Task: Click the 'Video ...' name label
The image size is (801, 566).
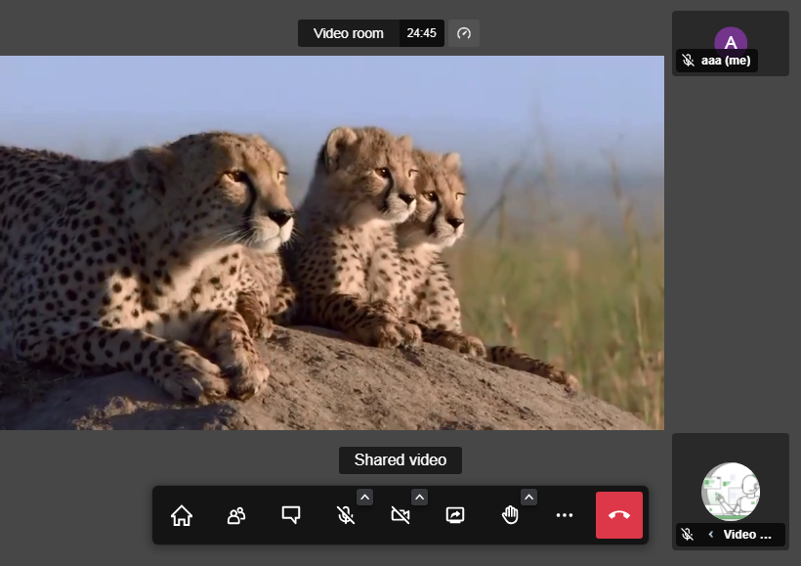Action: tap(747, 535)
